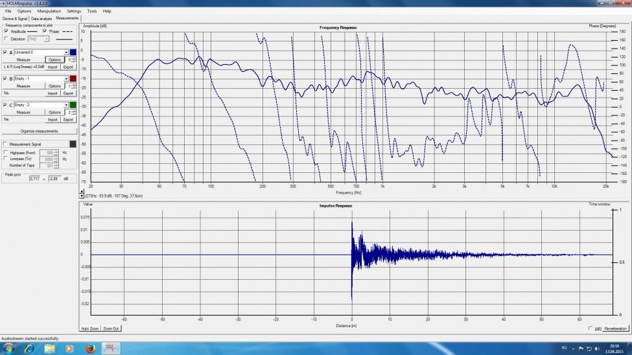Viewport: 632px width, 355px height.
Task: Open the Windows Start menu orb
Action: (8, 348)
